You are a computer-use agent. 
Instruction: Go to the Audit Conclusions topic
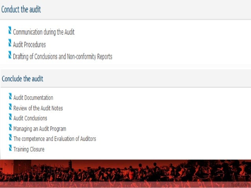click(x=30, y=118)
